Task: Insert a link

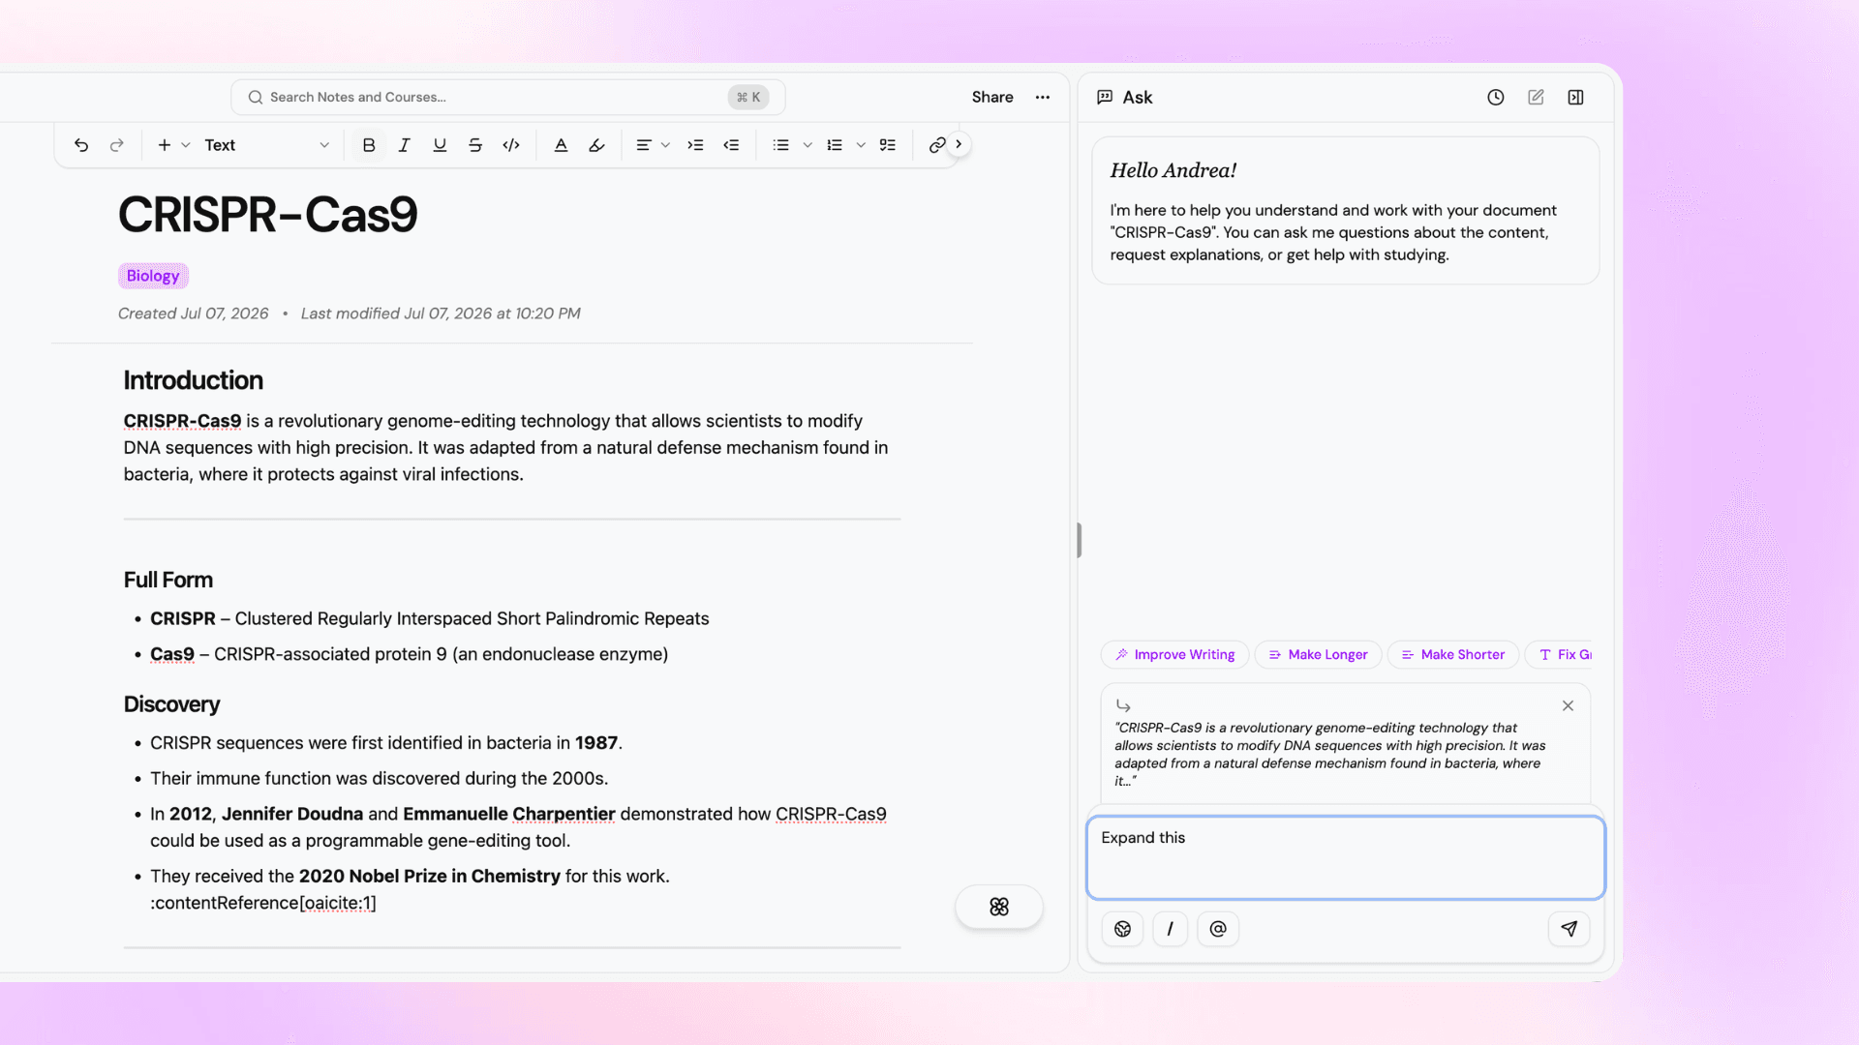Action: (x=937, y=145)
